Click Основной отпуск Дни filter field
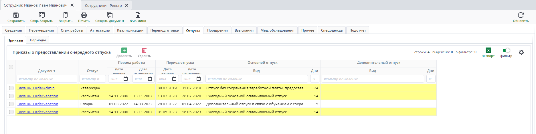 click(x=315, y=79)
